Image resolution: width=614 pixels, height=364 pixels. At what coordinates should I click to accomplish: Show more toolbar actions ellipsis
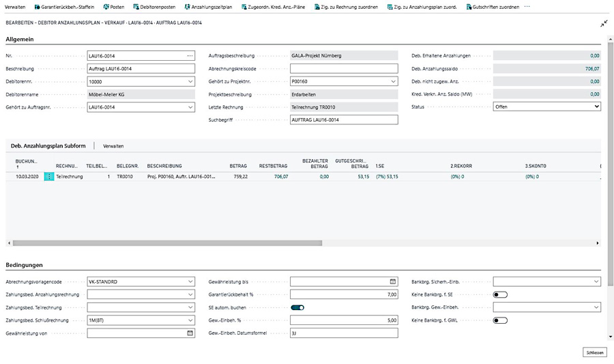[527, 7]
